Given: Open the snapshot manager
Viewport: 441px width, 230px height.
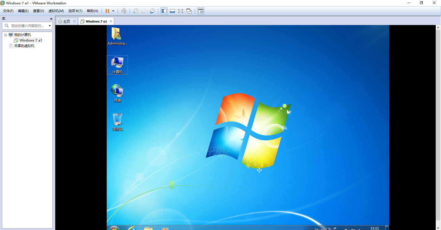Looking at the screenshot, I should click(152, 11).
